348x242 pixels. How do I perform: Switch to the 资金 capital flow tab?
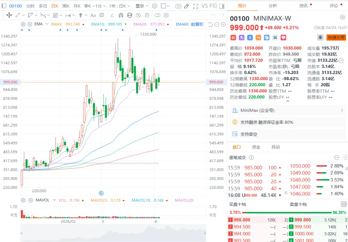coord(256,147)
